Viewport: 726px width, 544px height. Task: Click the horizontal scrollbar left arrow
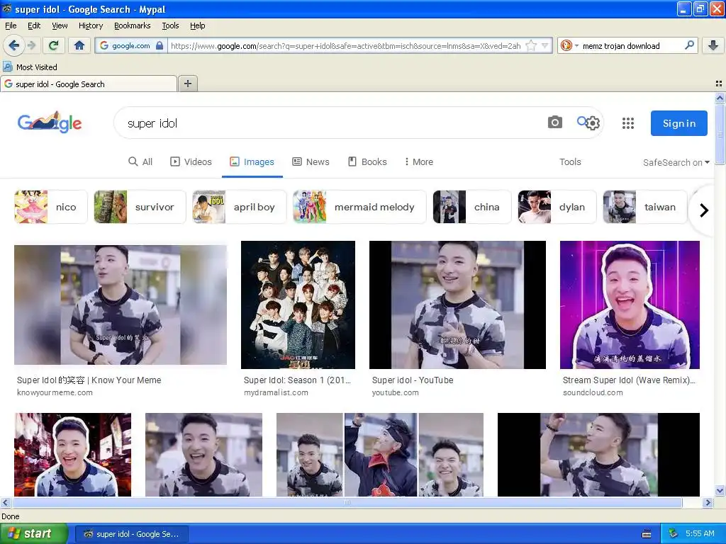(5, 502)
